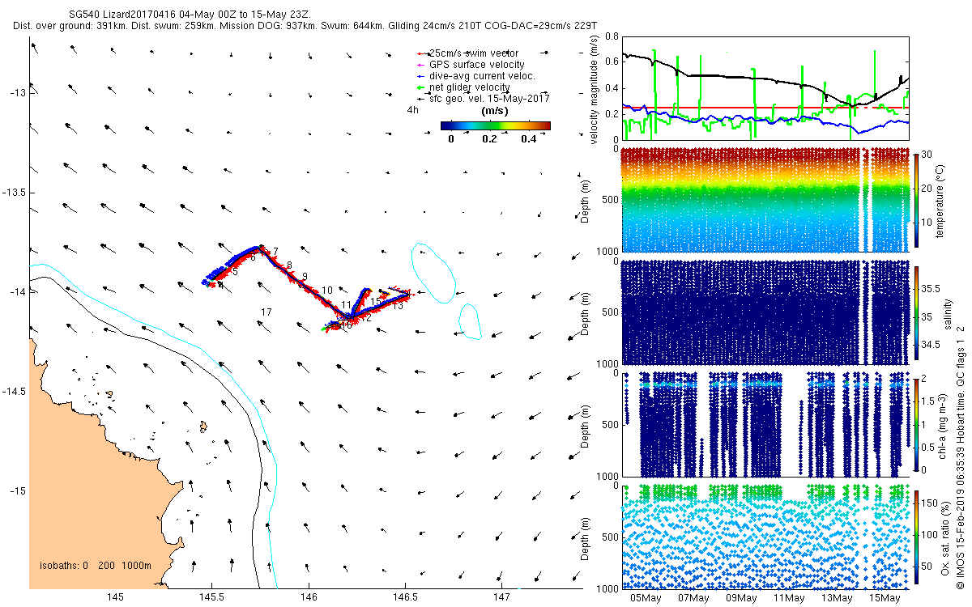The width and height of the screenshot is (972, 607).
Task: Click waypoint number 10 along the glider track
Action: pyautogui.click(x=327, y=290)
